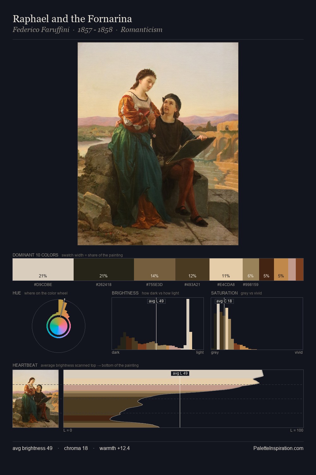Click the hex label '#E4CDA8'
The height and width of the screenshot is (475, 316).
click(226, 284)
